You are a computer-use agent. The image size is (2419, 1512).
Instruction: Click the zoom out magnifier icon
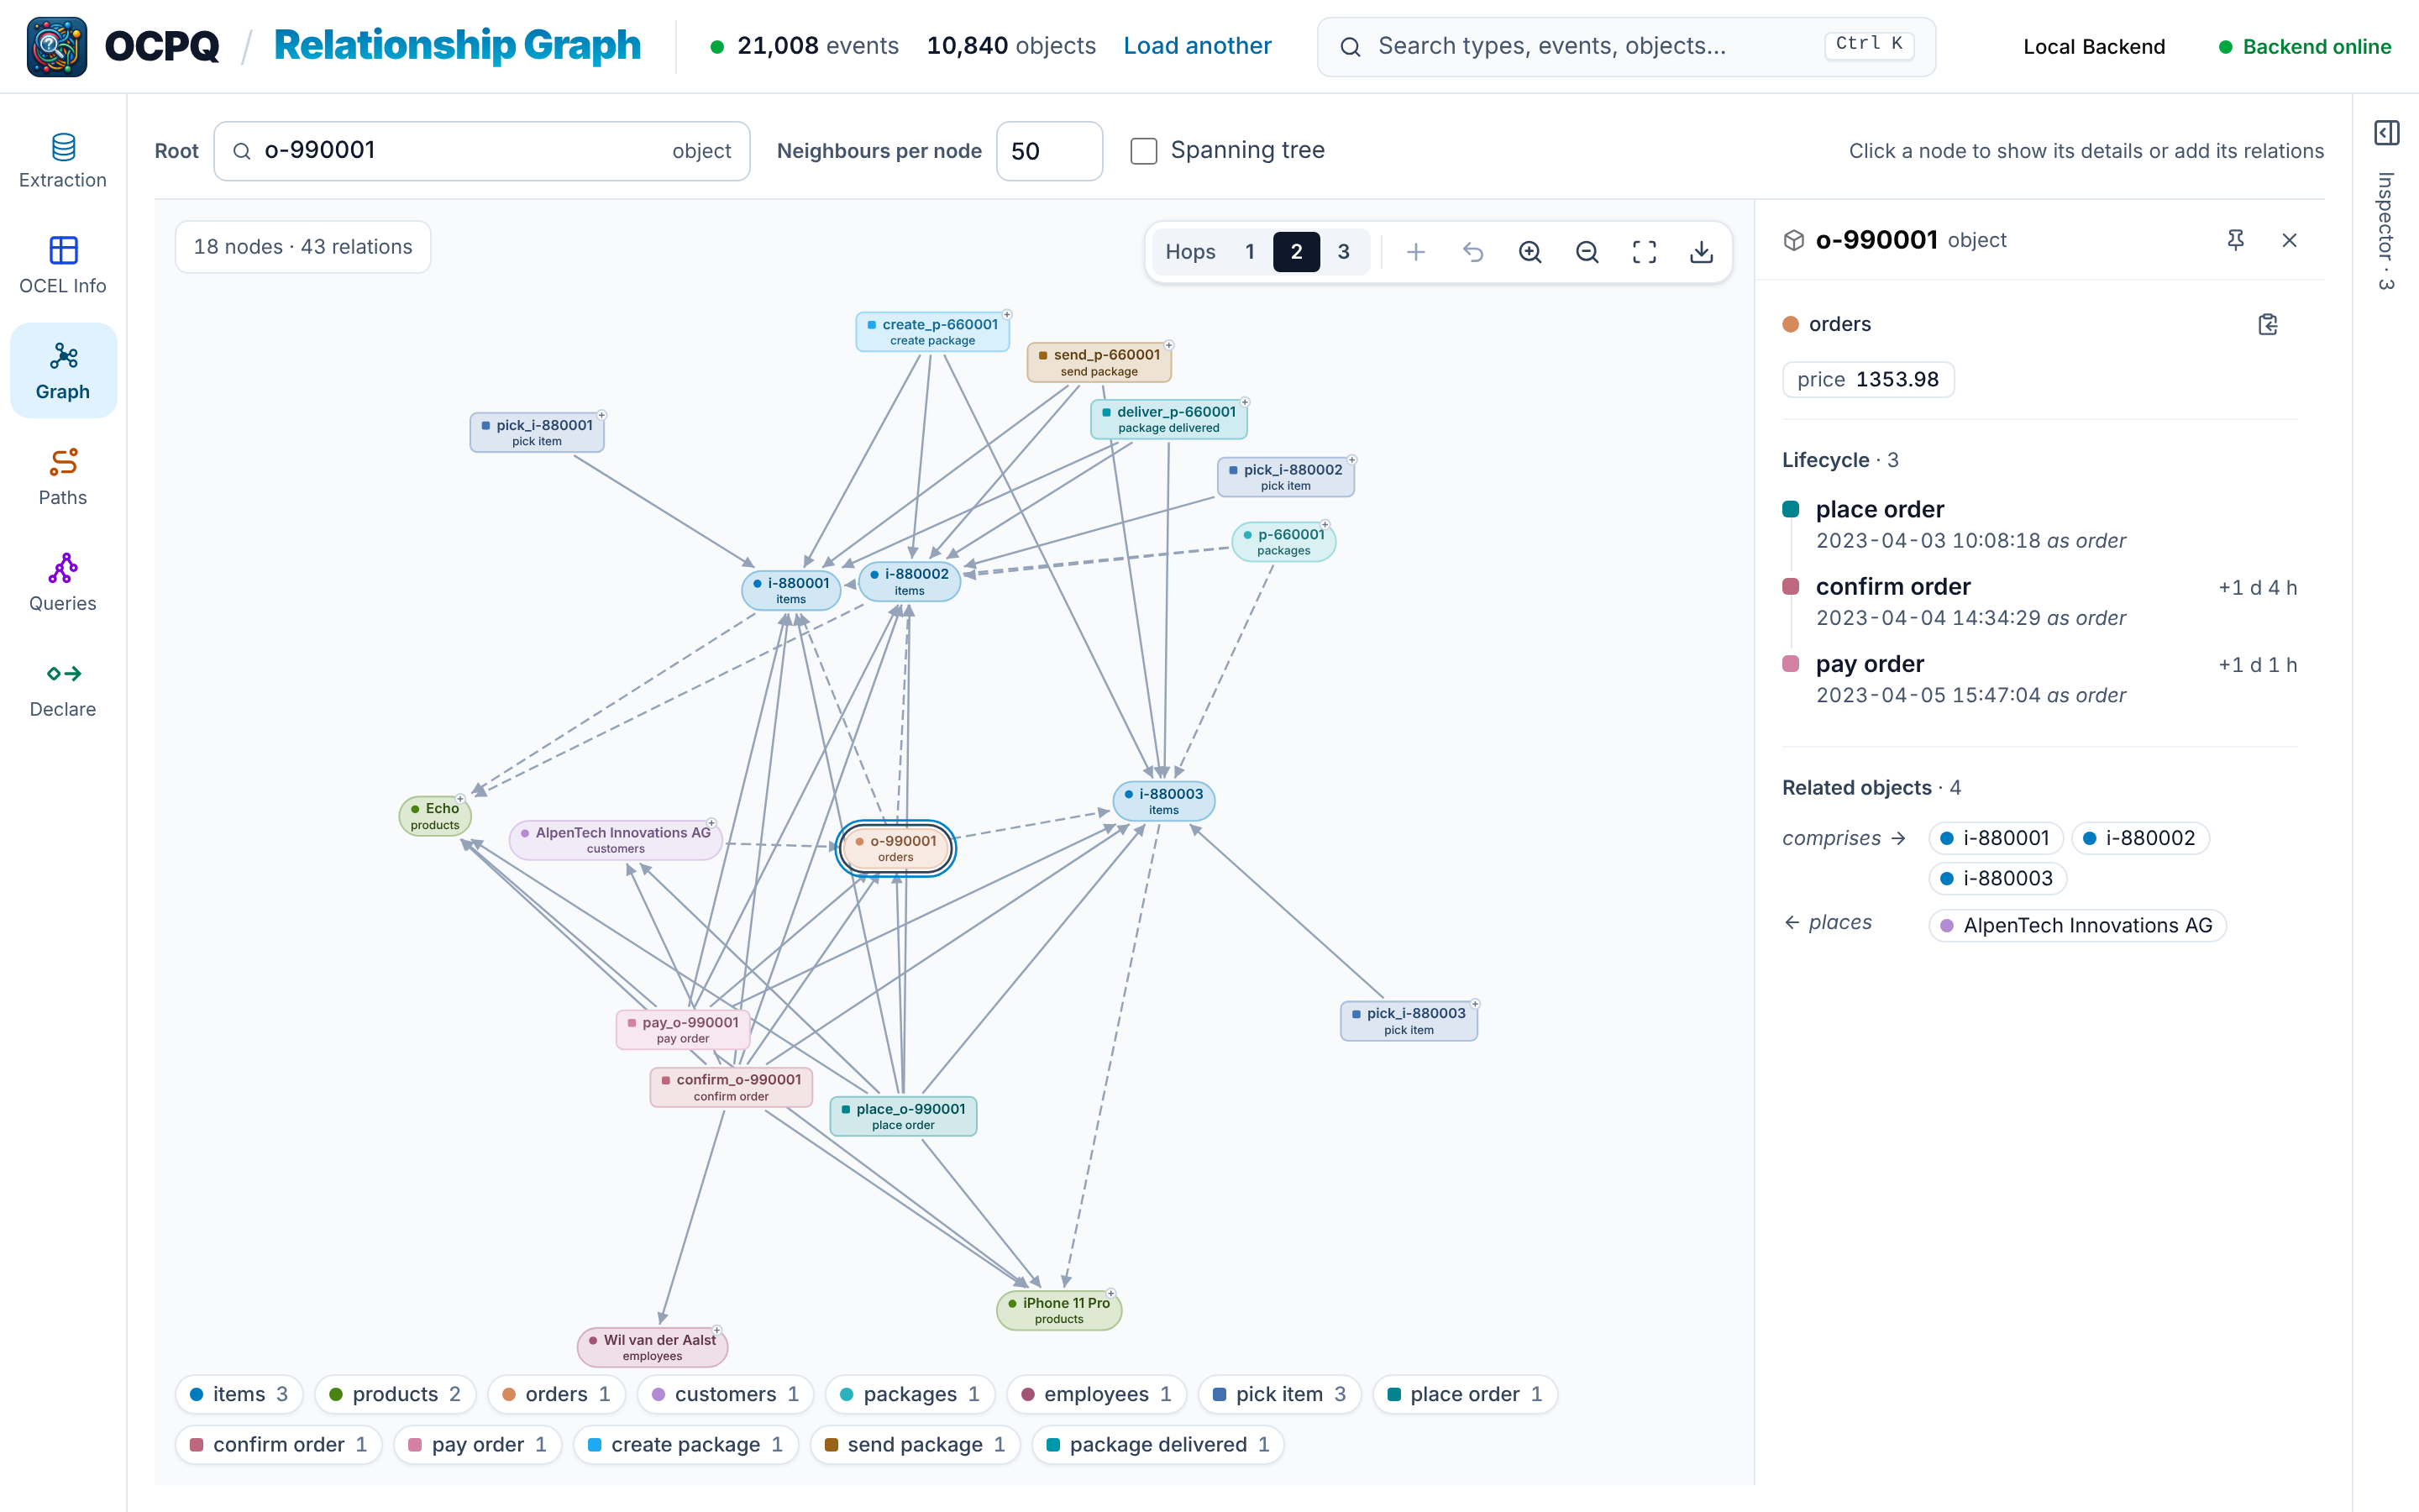tap(1587, 252)
